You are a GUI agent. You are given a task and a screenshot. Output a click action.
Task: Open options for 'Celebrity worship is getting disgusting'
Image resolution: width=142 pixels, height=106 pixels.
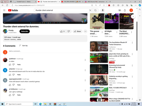coord(132,77)
